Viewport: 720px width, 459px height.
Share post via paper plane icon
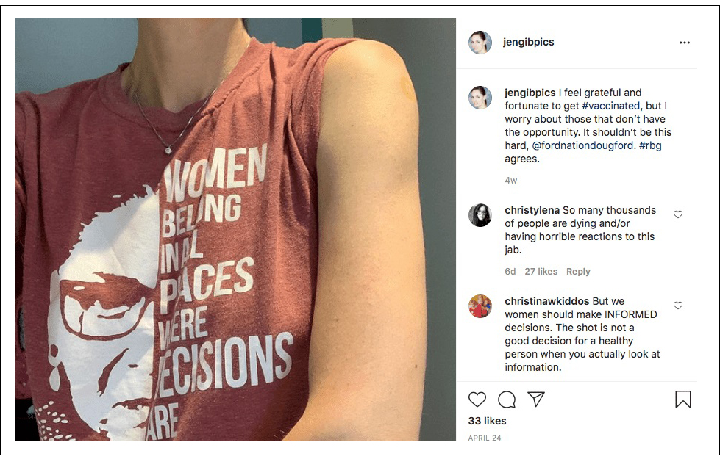pyautogui.click(x=536, y=400)
